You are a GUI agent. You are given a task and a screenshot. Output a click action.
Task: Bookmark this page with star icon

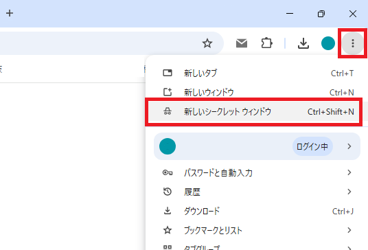click(207, 43)
